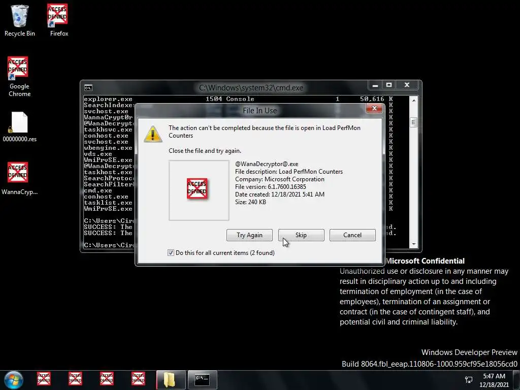Screen dimensions: 520x390
Task: Click 'wbengine.exe' line in cmd output
Action: [x=108, y=148]
